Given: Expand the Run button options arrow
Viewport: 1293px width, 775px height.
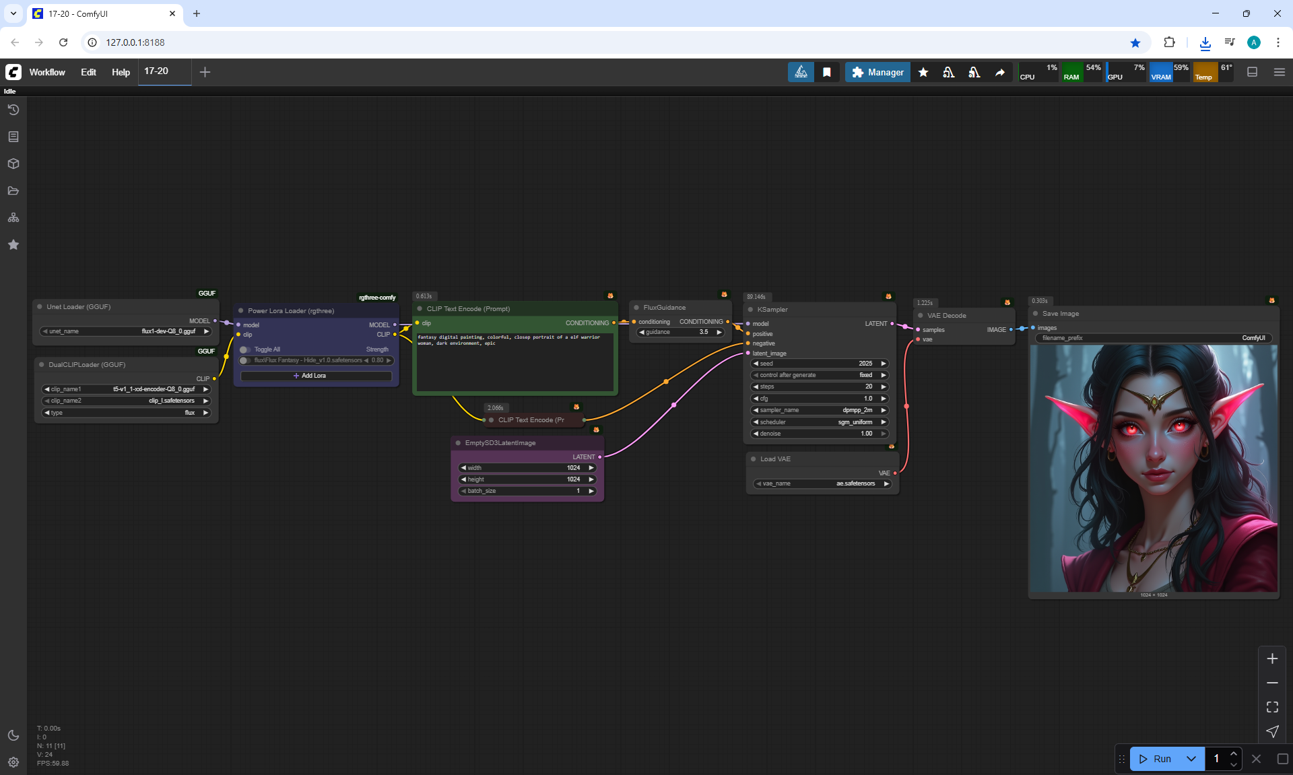Looking at the screenshot, I should point(1191,759).
